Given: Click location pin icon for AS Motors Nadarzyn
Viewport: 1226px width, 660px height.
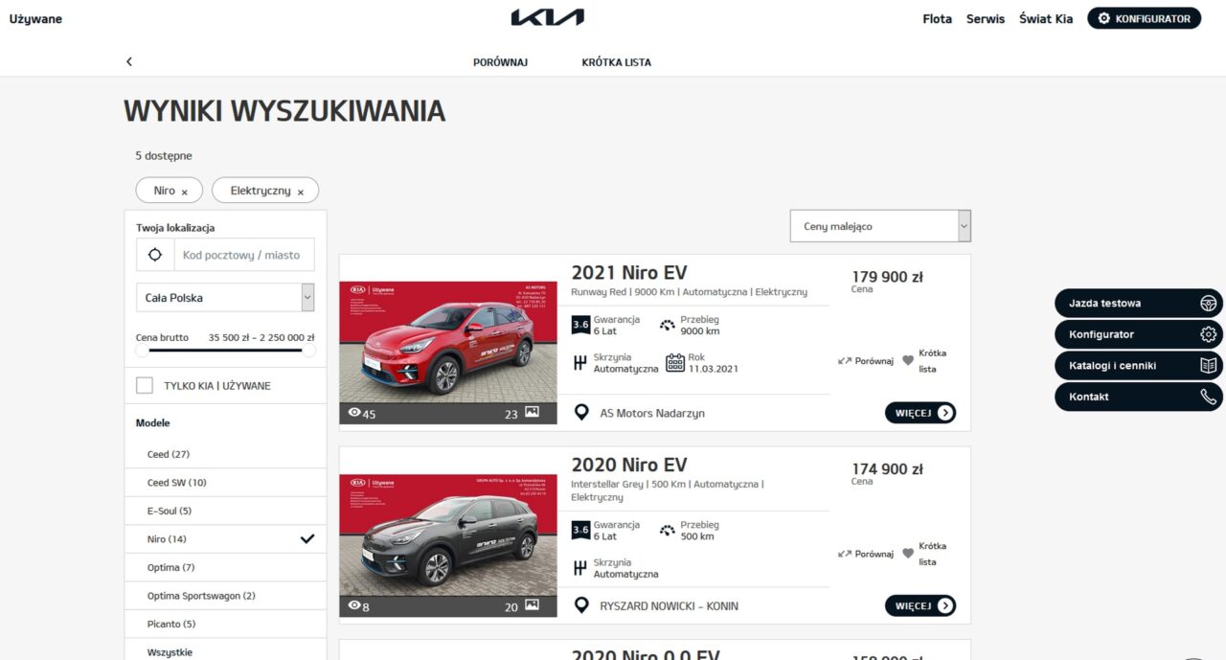Looking at the screenshot, I should pos(580,413).
